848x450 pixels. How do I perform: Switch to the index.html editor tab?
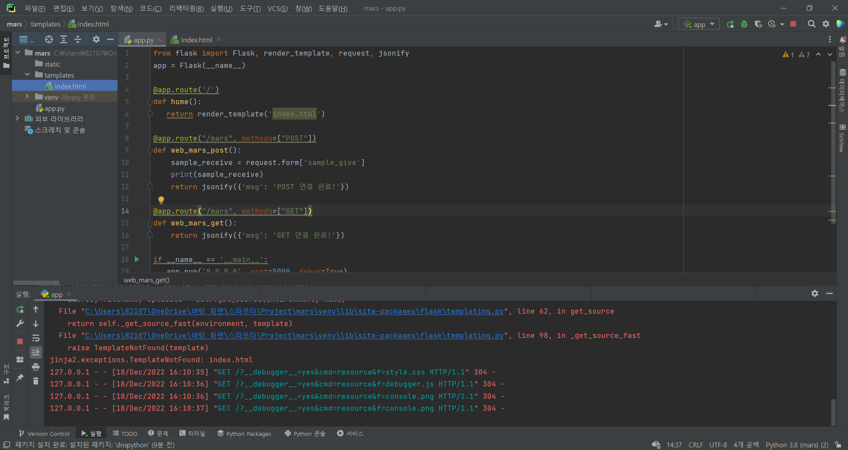[x=196, y=40]
